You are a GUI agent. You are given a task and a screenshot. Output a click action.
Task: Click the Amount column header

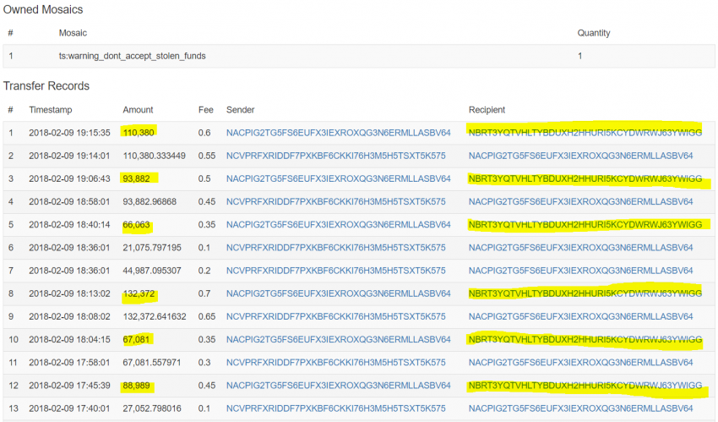click(x=138, y=110)
